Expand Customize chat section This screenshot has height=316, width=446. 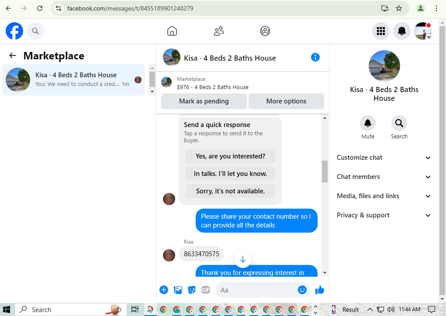click(384, 158)
